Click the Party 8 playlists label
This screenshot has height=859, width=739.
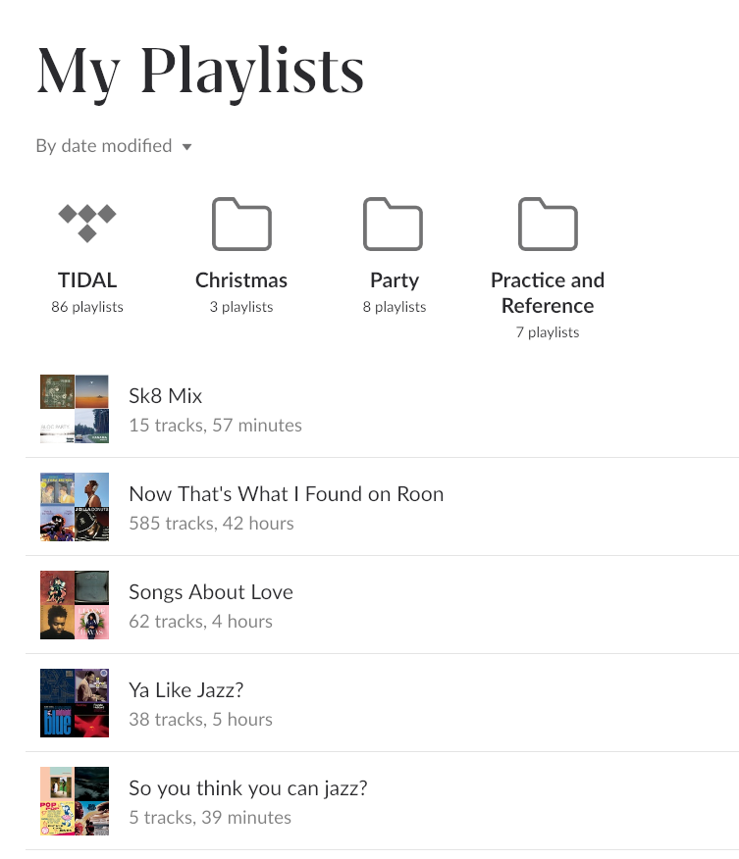click(395, 307)
